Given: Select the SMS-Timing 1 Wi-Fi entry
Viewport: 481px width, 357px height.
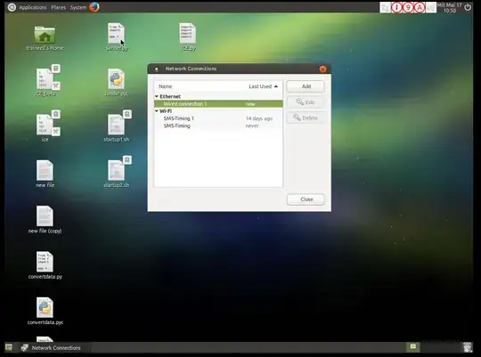Looking at the screenshot, I should click(x=218, y=118).
